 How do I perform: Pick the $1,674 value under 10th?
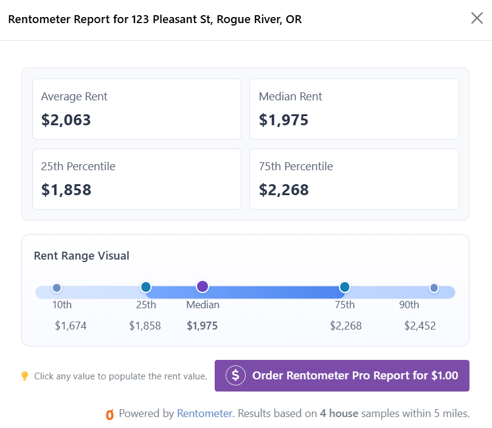coord(71,326)
